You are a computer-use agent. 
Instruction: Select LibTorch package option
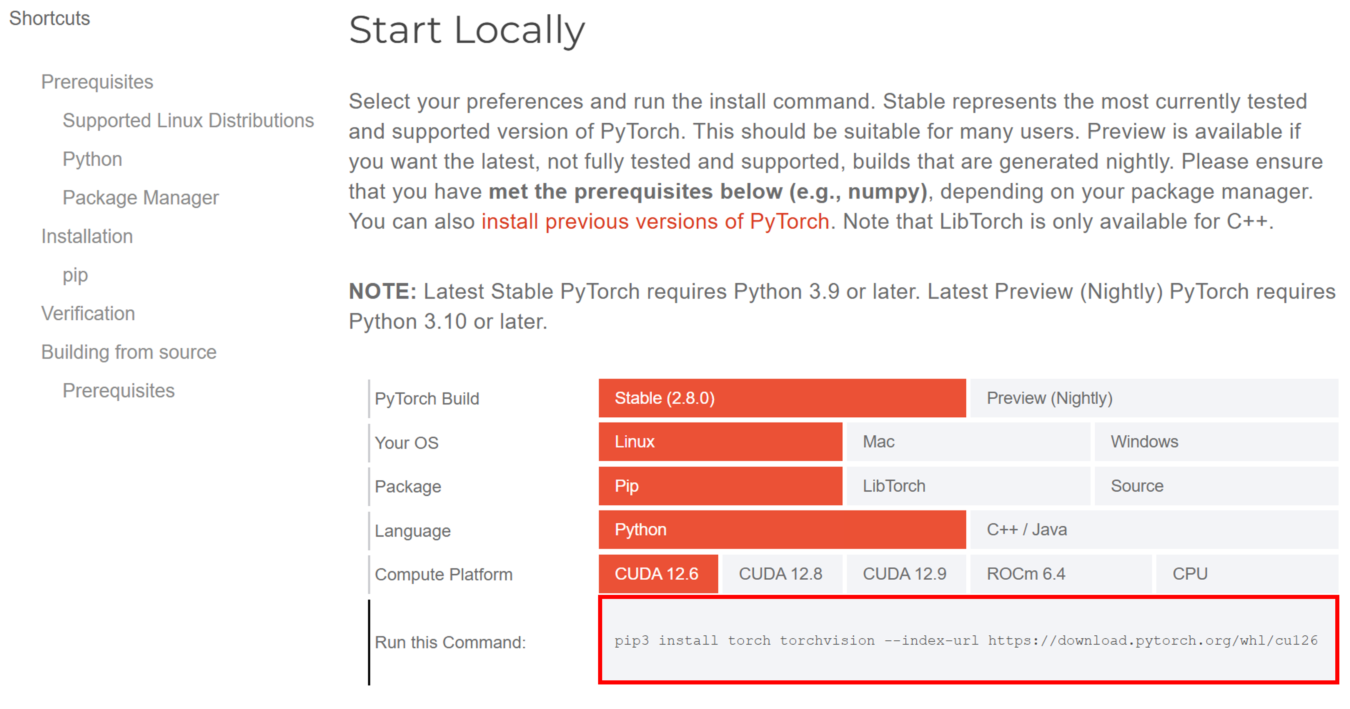point(968,486)
